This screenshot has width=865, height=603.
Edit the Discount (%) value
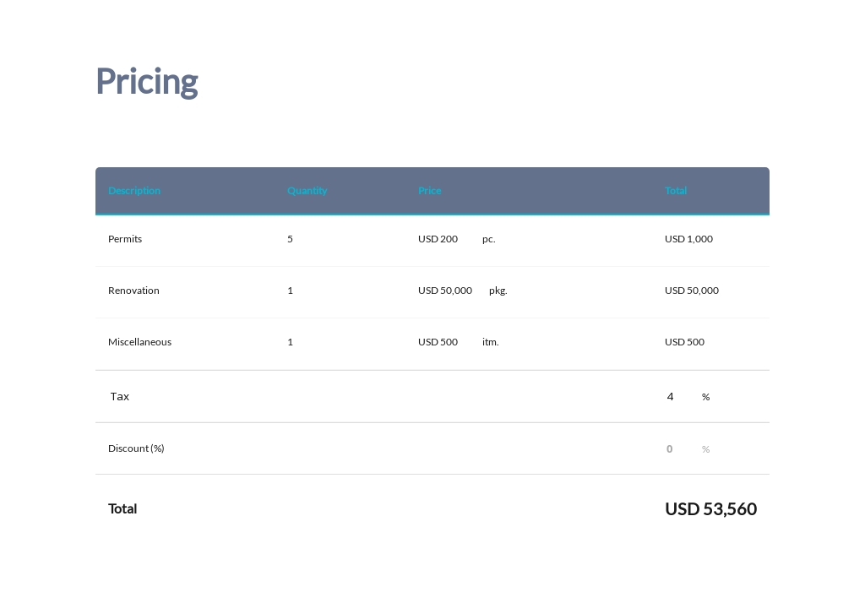pos(669,448)
